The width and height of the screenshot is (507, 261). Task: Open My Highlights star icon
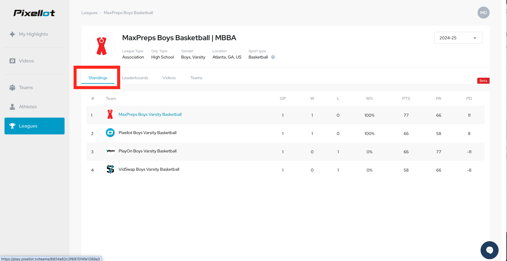12,34
